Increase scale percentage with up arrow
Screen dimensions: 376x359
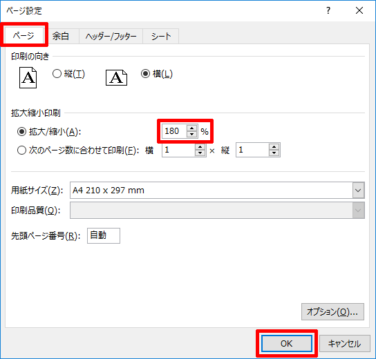click(x=191, y=128)
